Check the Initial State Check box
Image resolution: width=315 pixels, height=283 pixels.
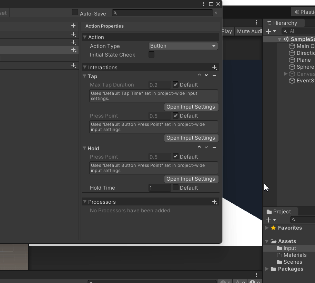(x=152, y=54)
